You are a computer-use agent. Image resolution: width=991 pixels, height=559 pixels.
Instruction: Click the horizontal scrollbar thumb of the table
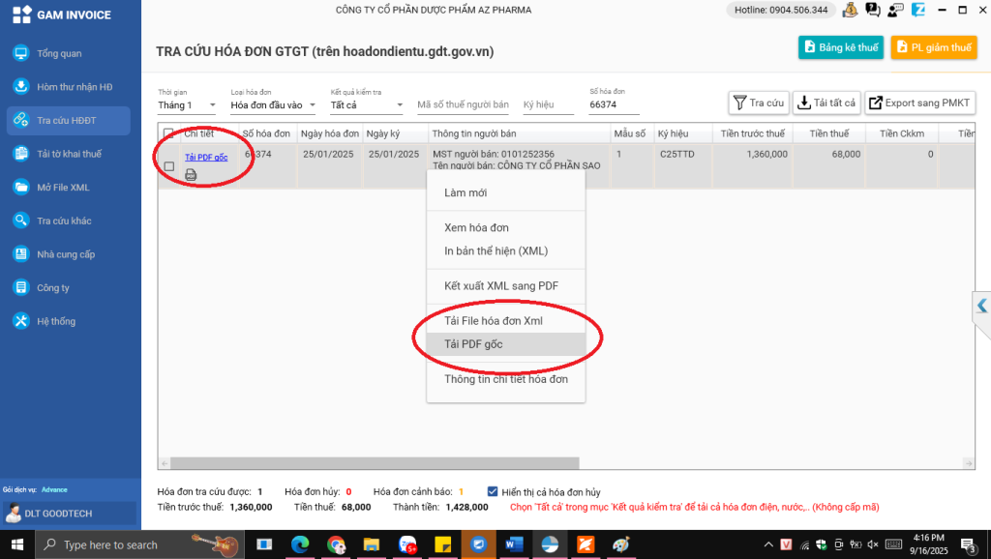tap(375, 463)
